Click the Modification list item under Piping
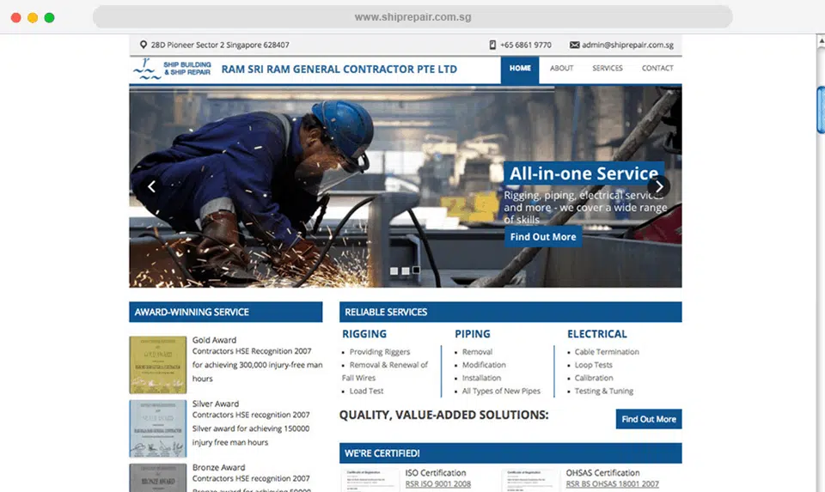 click(484, 365)
